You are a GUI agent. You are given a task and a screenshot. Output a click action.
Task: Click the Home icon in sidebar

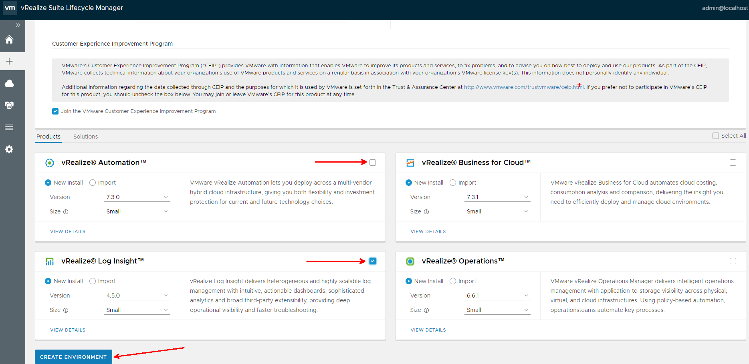9,40
